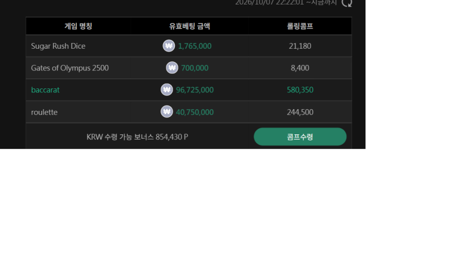Select the roulette game name

44,112
